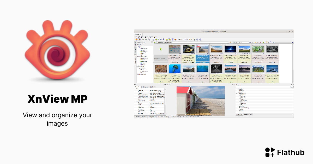
Task: Click the grey forward arrow near quick search
Action: click(252, 42)
